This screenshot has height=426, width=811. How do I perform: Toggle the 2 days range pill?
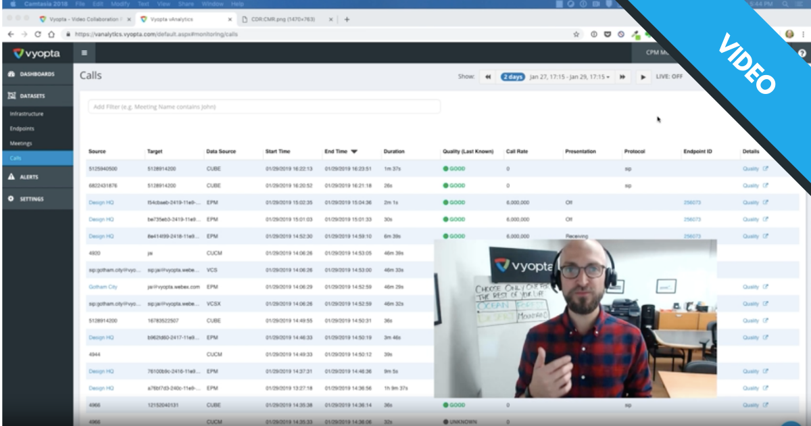point(512,77)
